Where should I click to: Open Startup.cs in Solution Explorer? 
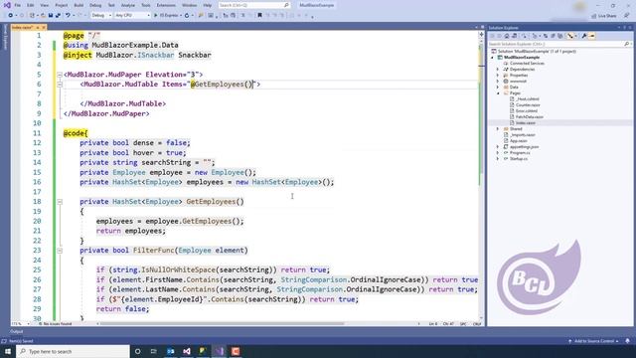519,159
